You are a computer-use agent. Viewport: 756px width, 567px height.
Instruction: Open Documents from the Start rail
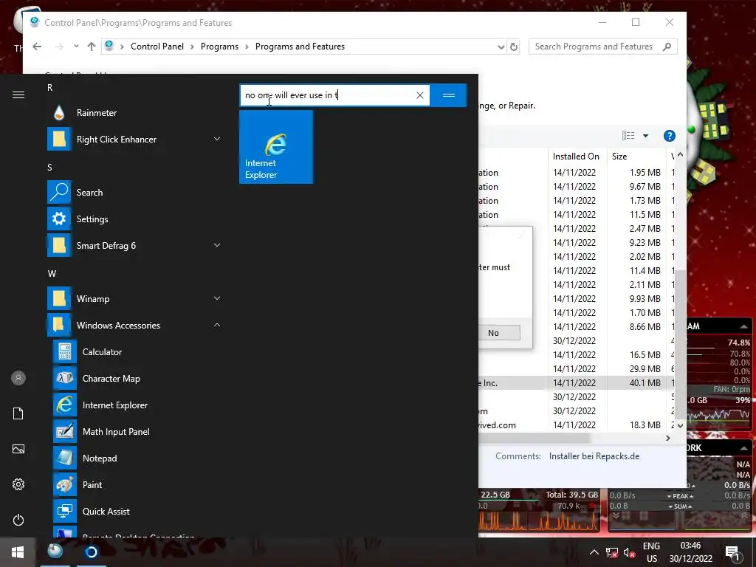tap(18, 413)
